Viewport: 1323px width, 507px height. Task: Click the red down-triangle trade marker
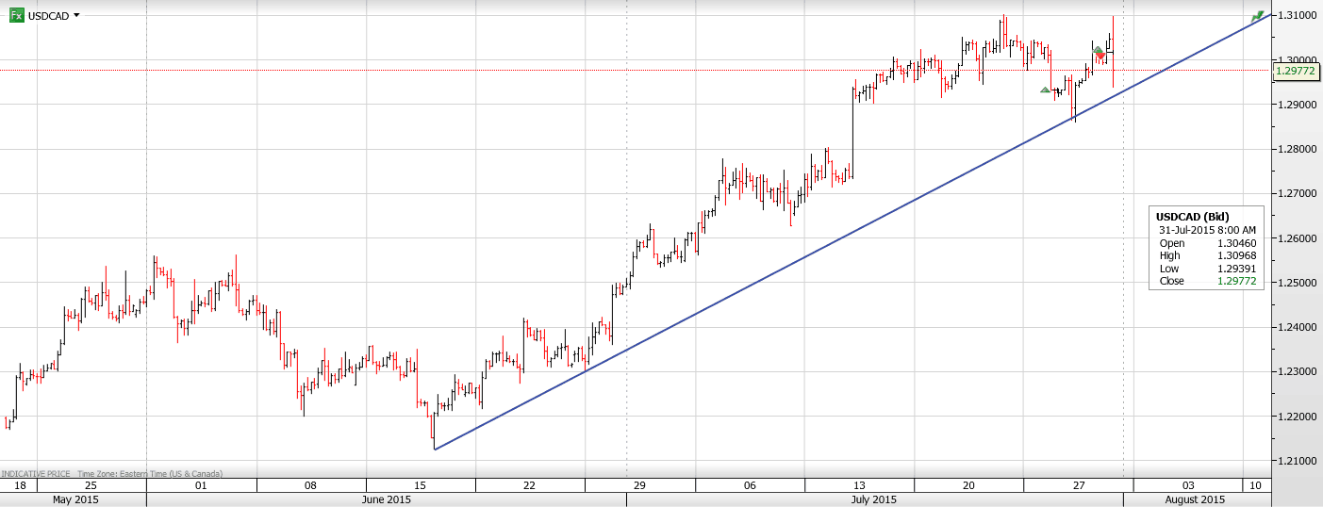point(1100,57)
